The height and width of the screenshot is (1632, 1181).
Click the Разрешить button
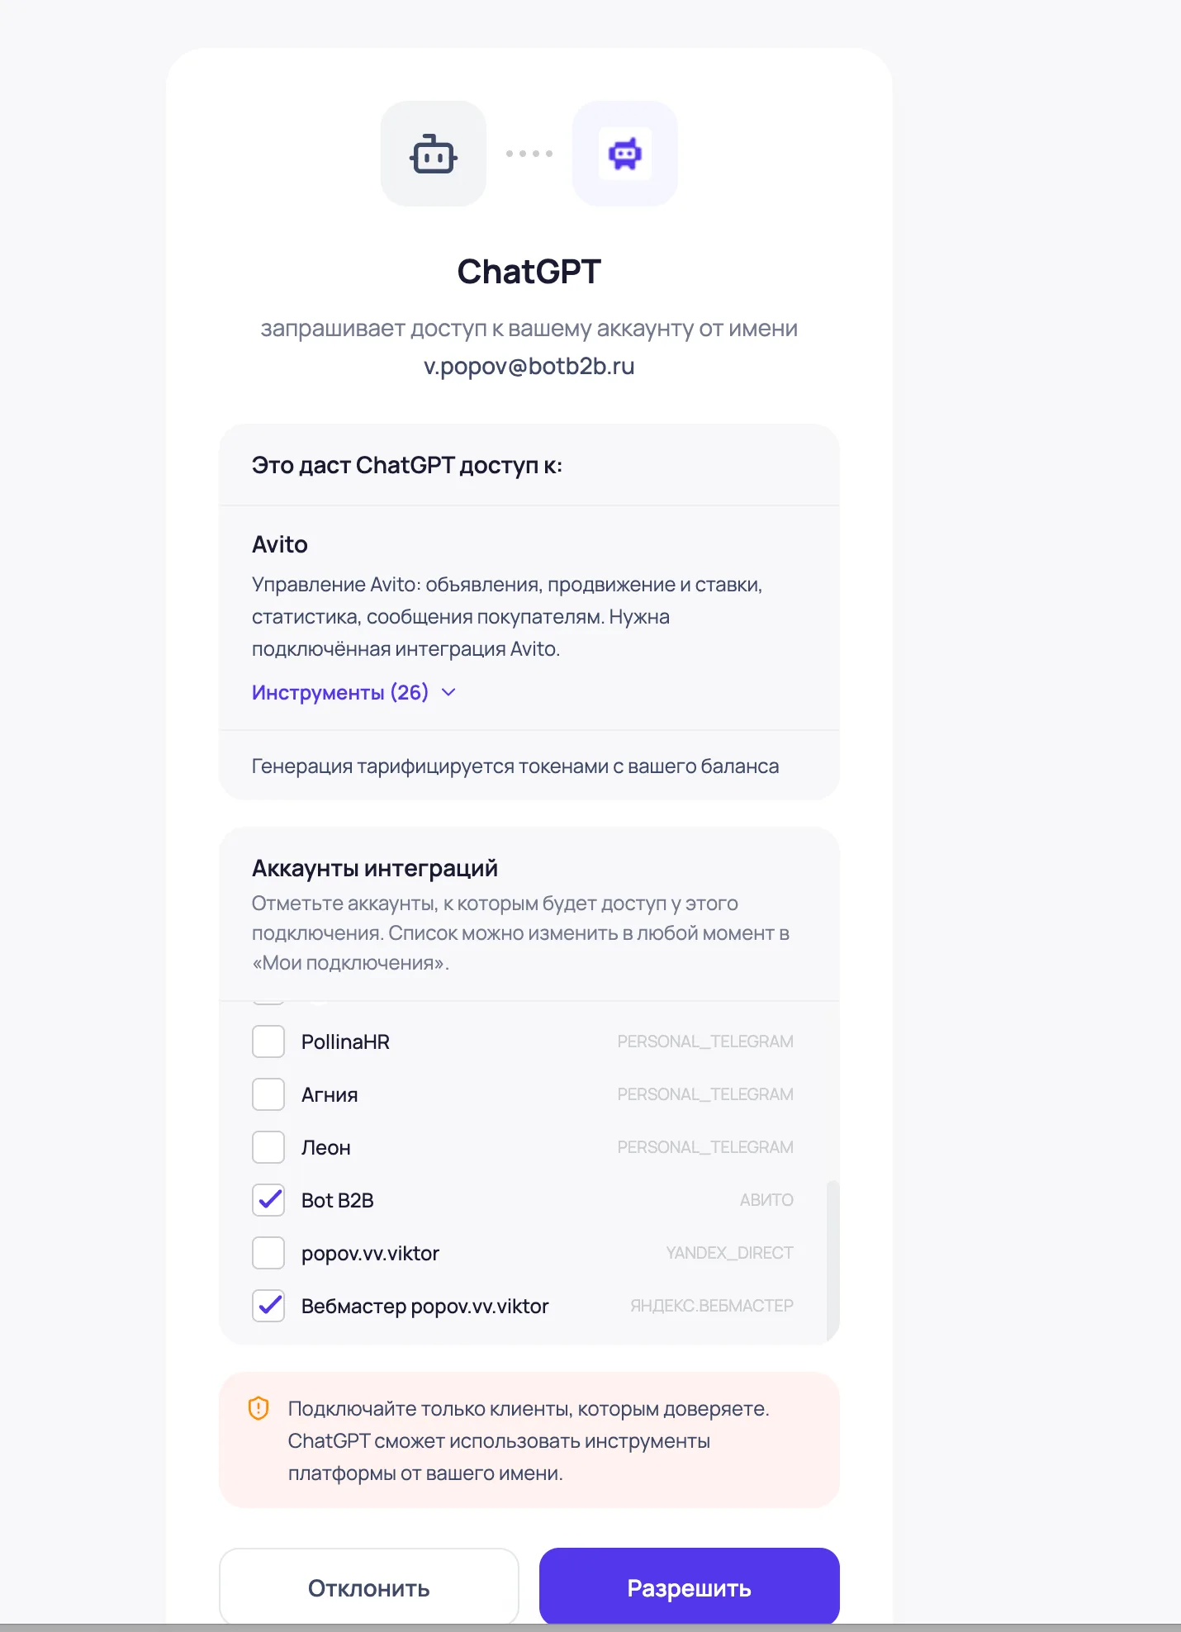(690, 1587)
